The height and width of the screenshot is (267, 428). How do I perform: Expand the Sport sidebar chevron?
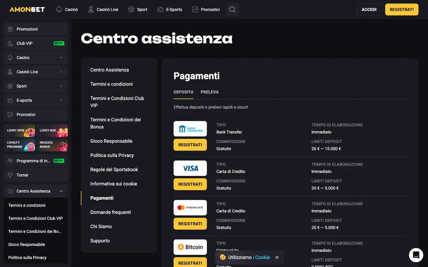pos(61,86)
